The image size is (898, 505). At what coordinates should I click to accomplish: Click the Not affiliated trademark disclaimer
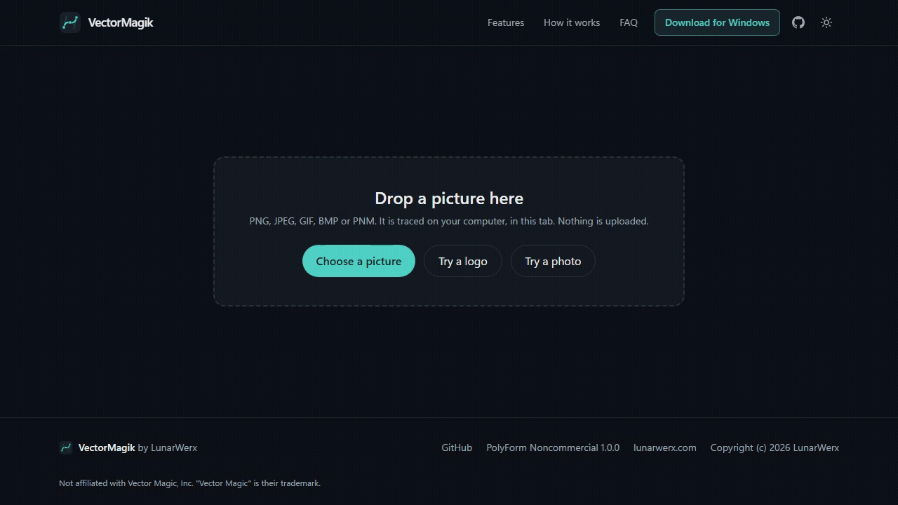(x=189, y=483)
